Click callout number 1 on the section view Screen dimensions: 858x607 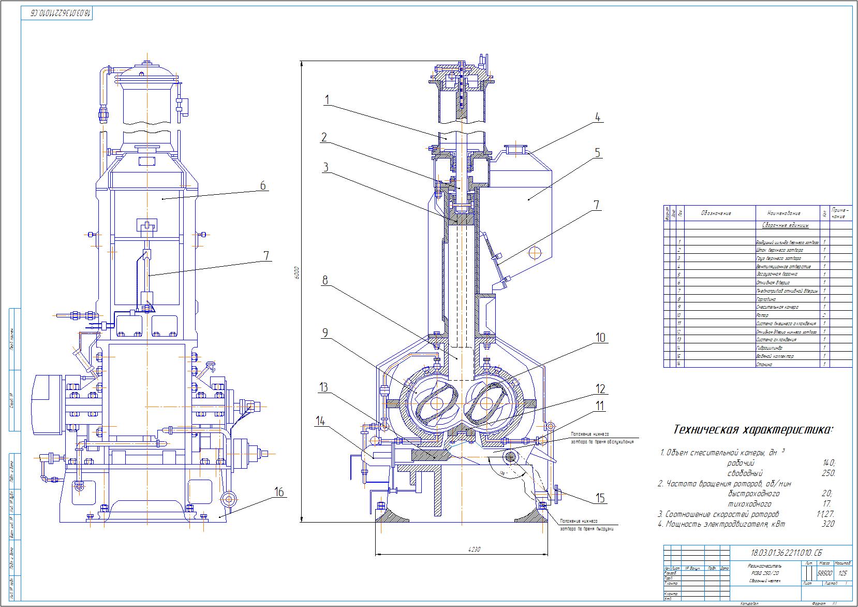pos(327,100)
